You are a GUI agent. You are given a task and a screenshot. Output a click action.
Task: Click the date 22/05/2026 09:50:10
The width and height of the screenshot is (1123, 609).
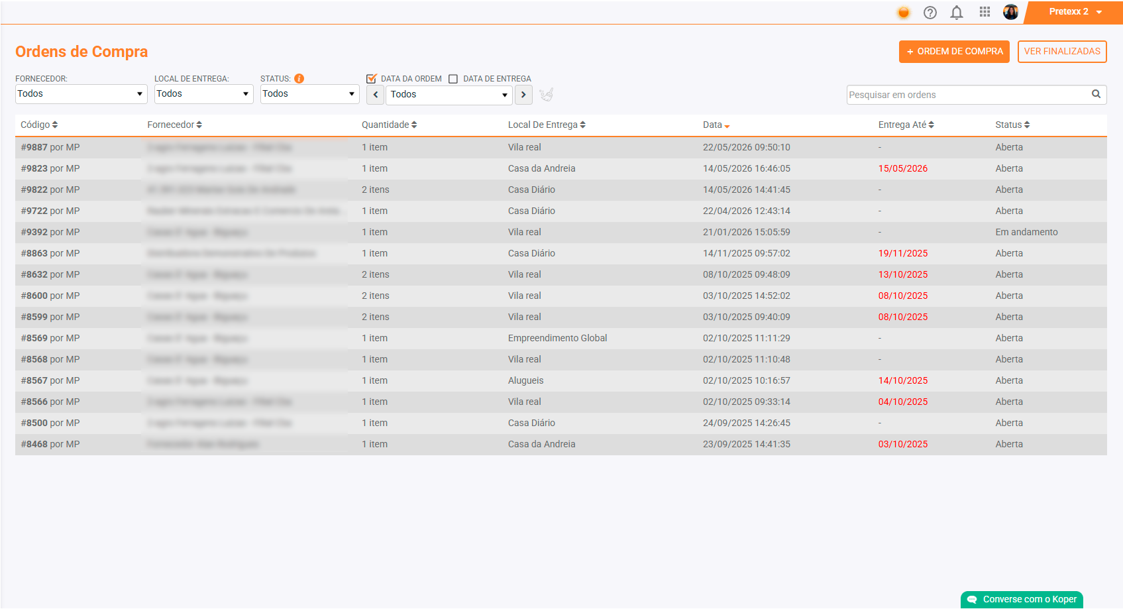[747, 147]
